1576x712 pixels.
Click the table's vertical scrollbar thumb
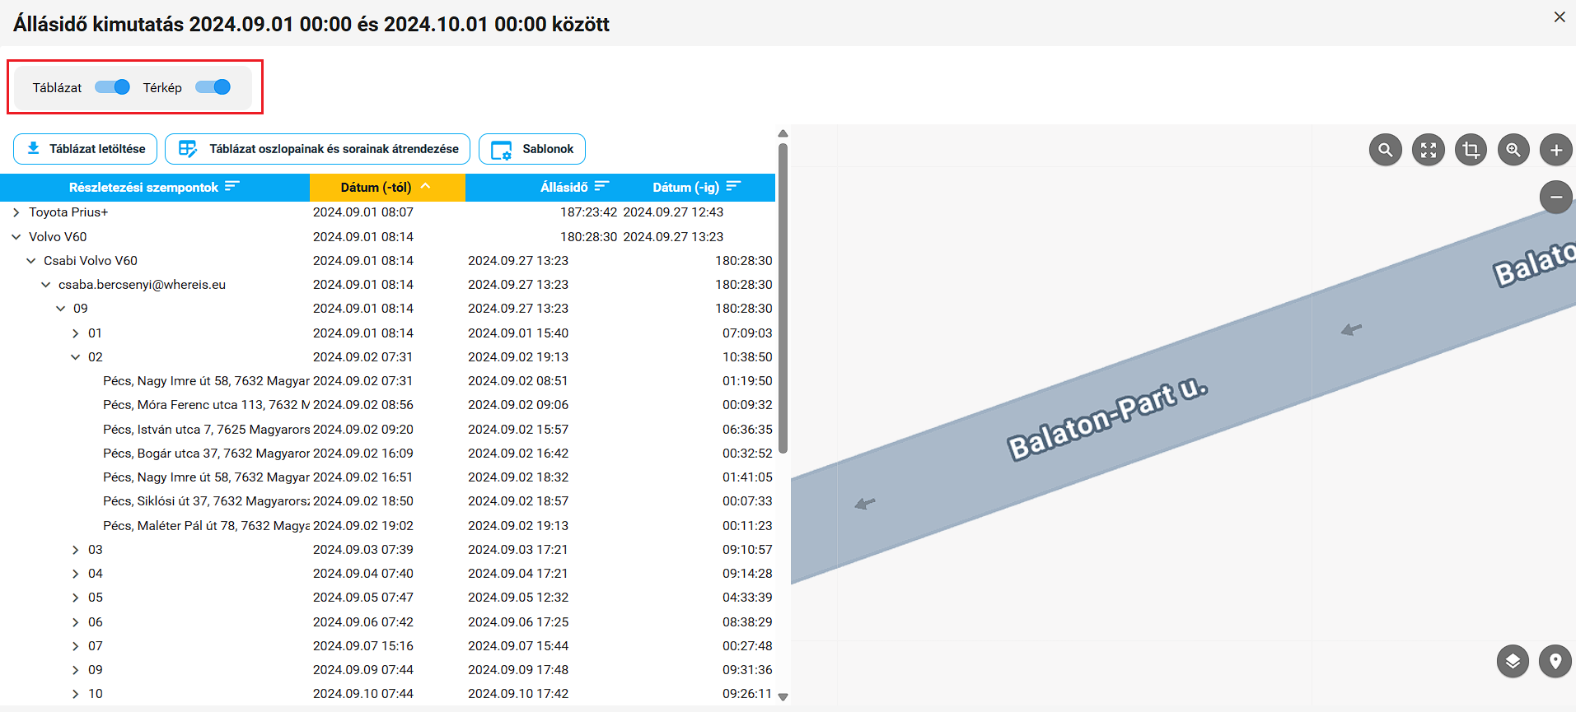783,296
